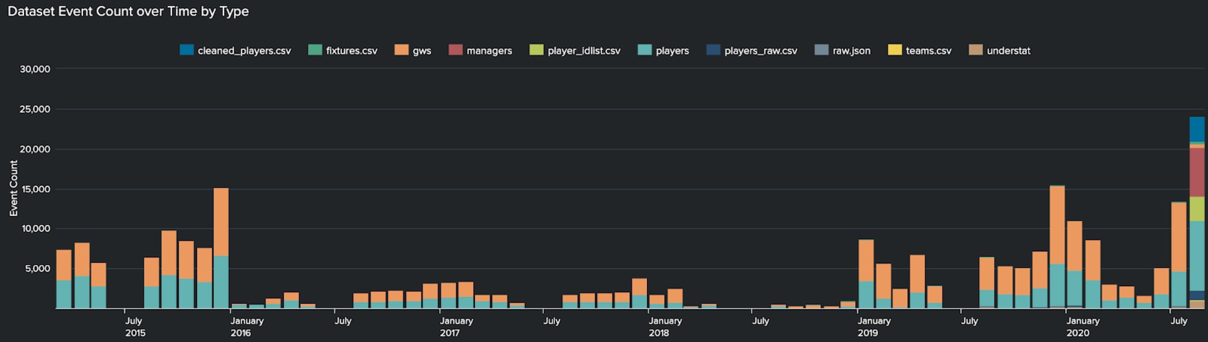The height and width of the screenshot is (342, 1208).
Task: Click the raw.json legend color swatch
Action: [822, 50]
